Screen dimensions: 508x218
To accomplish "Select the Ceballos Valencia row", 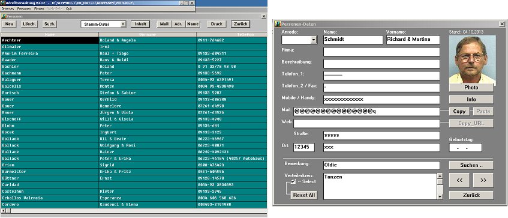I will [x=134, y=198].
